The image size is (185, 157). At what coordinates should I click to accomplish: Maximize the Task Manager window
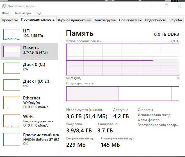pyautogui.click(x=166, y=6)
